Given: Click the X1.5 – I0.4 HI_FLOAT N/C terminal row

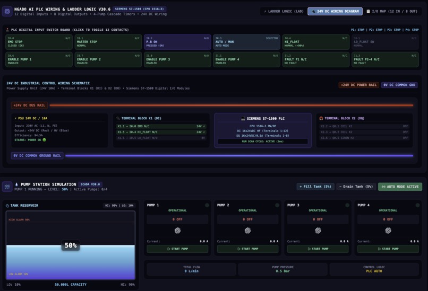Looking at the screenshot, I should coord(161,132).
